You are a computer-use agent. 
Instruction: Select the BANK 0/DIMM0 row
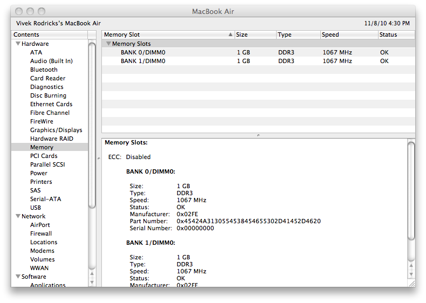click(258, 52)
